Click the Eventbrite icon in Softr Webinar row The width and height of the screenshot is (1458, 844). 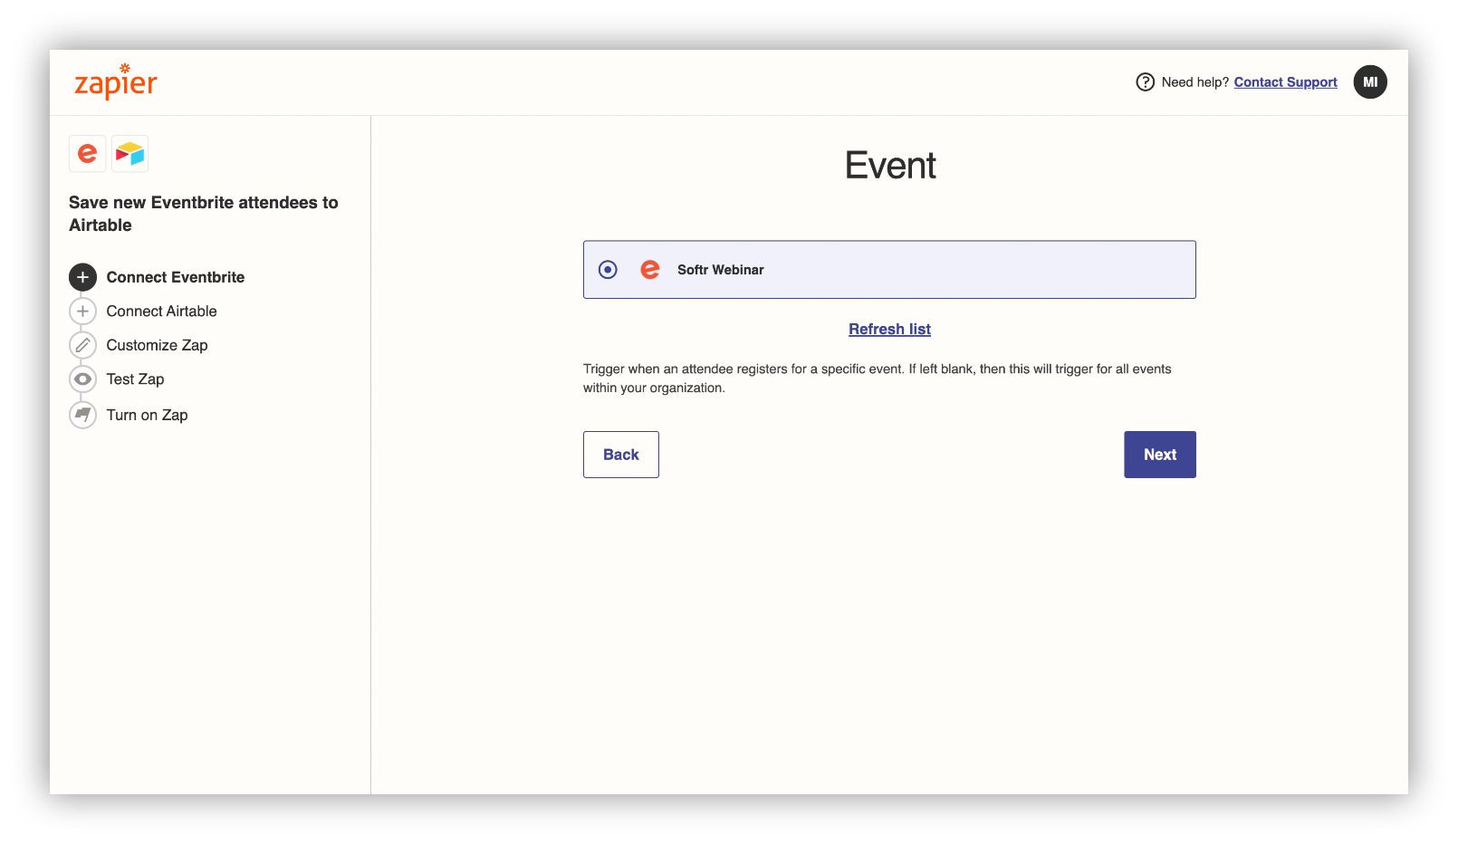[x=650, y=270]
